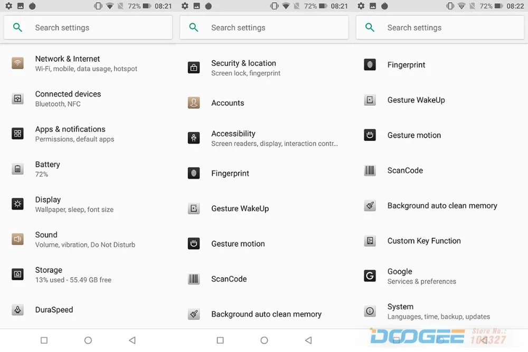
Task: Tap Home circle button below DuraSpeed
Action: pos(88,340)
